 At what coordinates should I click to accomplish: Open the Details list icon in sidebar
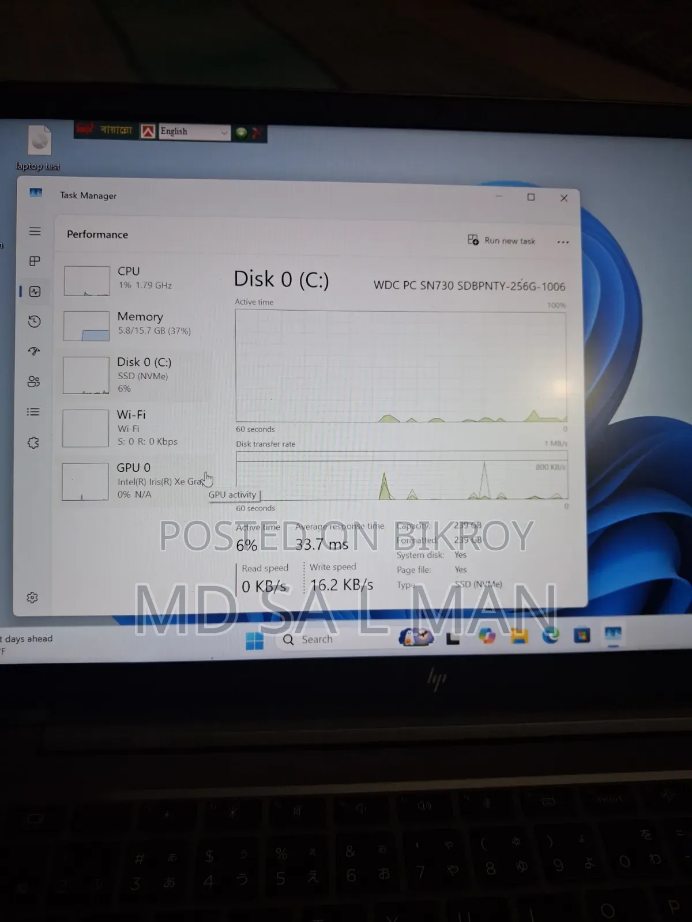(33, 412)
